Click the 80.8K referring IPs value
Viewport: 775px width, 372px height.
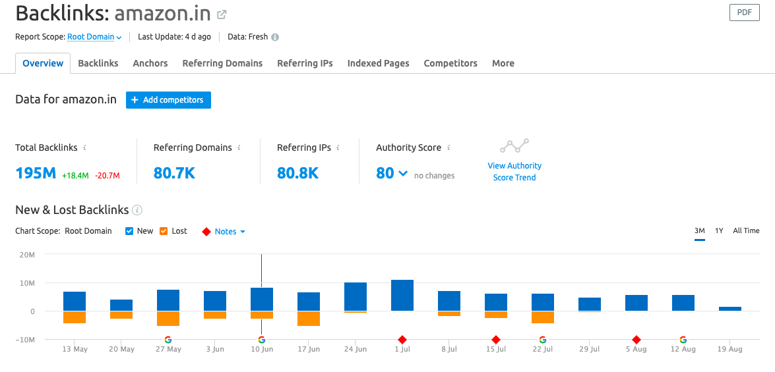tap(298, 173)
